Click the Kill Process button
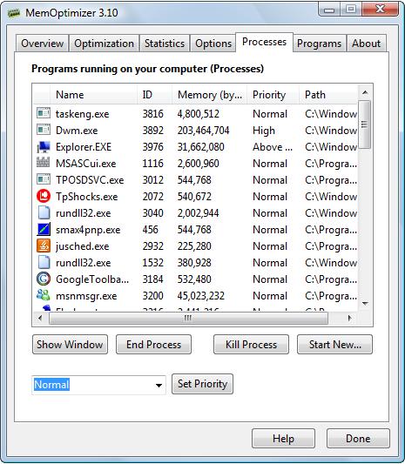 (x=251, y=345)
